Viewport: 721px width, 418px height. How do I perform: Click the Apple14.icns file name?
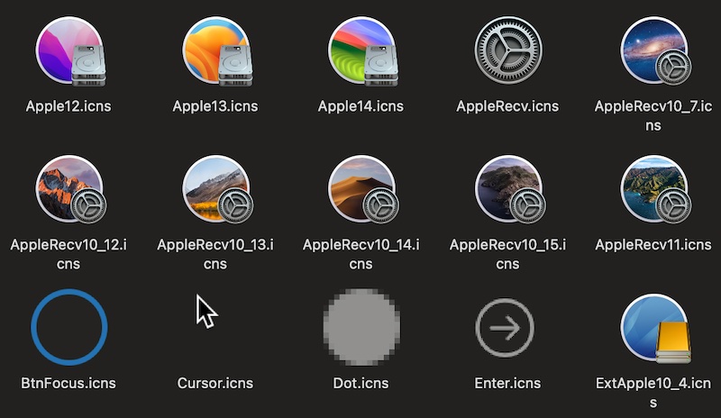[361, 106]
